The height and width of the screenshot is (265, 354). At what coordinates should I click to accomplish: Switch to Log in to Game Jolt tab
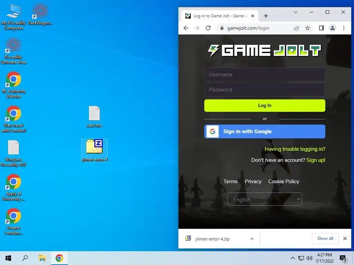coord(220,16)
